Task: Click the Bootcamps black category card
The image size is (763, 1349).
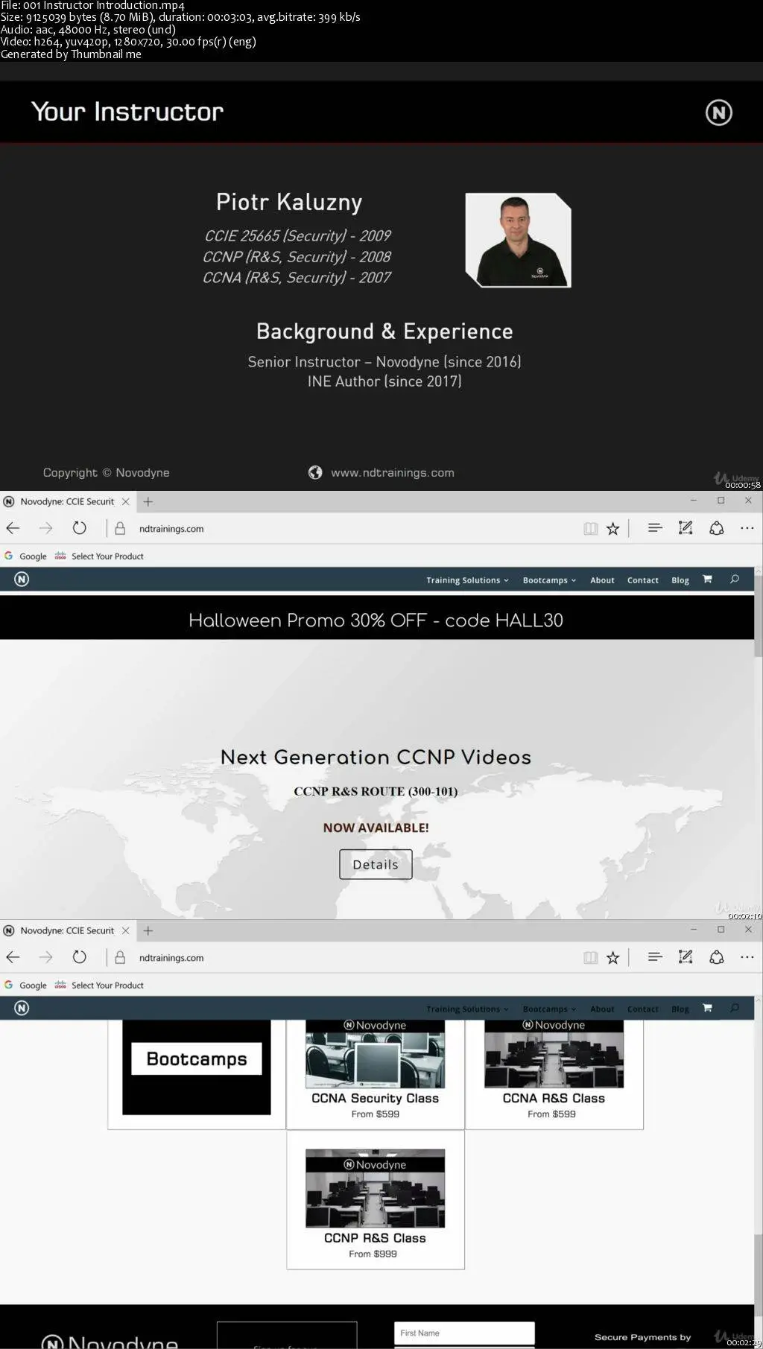Action: pos(197,1067)
